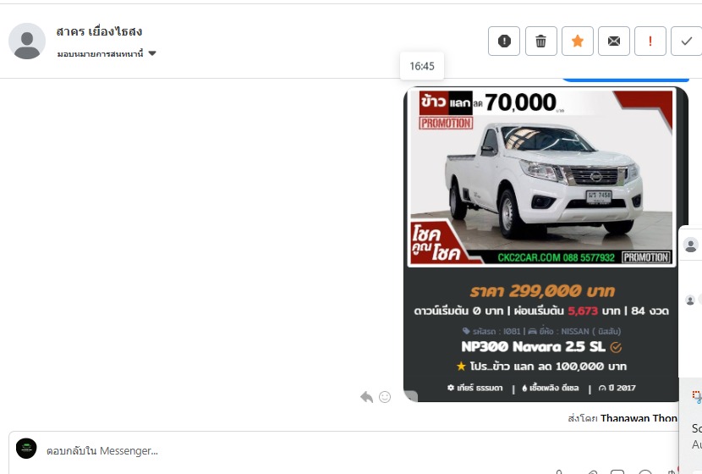React to the message with the smiley icon
702x474 pixels.
tap(385, 397)
